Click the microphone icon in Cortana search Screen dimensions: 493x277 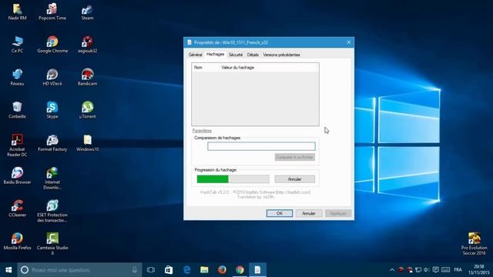click(x=135, y=270)
